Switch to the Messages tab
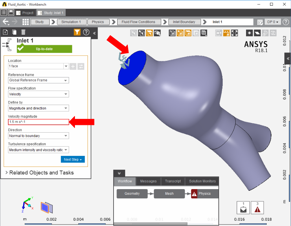 click(x=148, y=181)
